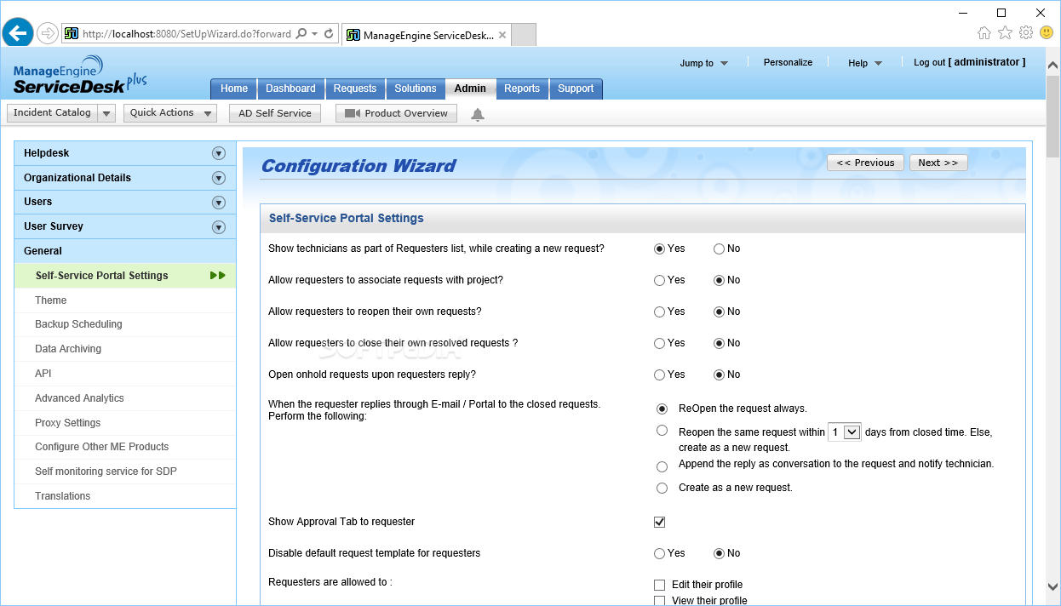Click the browser address bar URL field
The height and width of the screenshot is (606, 1061).
(187, 34)
